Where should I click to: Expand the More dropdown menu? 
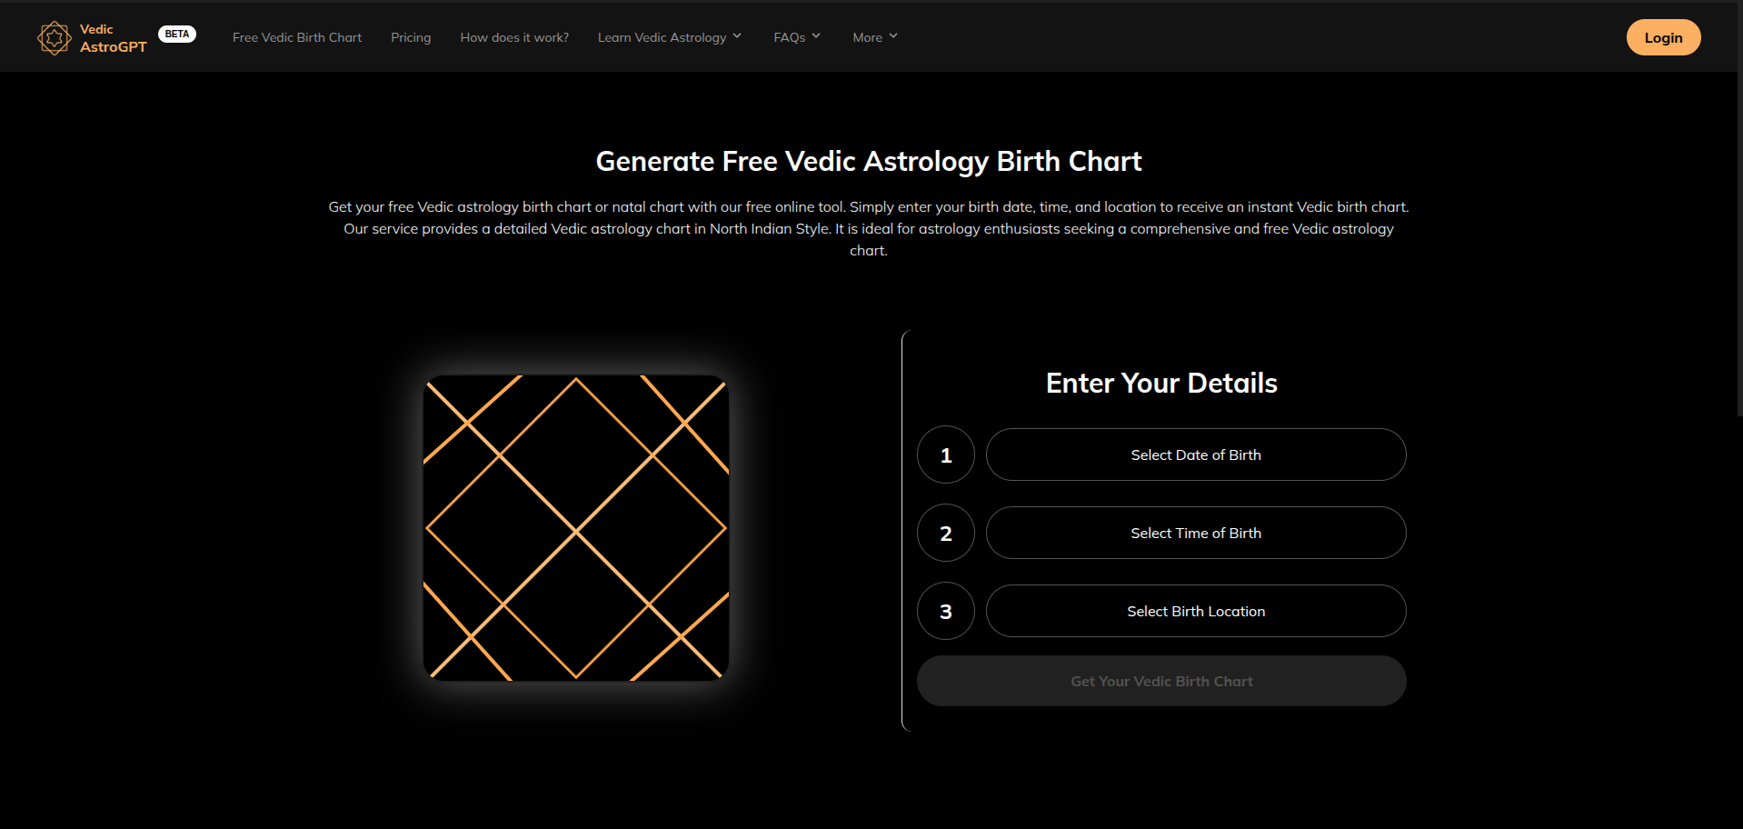click(x=873, y=37)
